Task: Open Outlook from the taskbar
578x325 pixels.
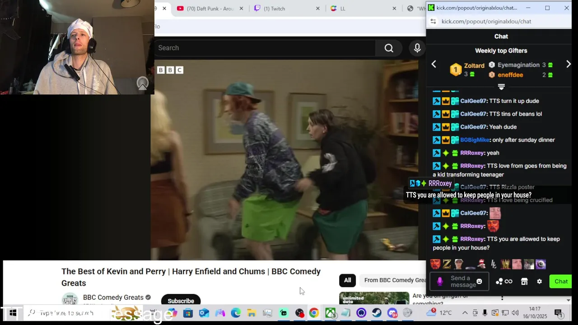Action: [204, 313]
